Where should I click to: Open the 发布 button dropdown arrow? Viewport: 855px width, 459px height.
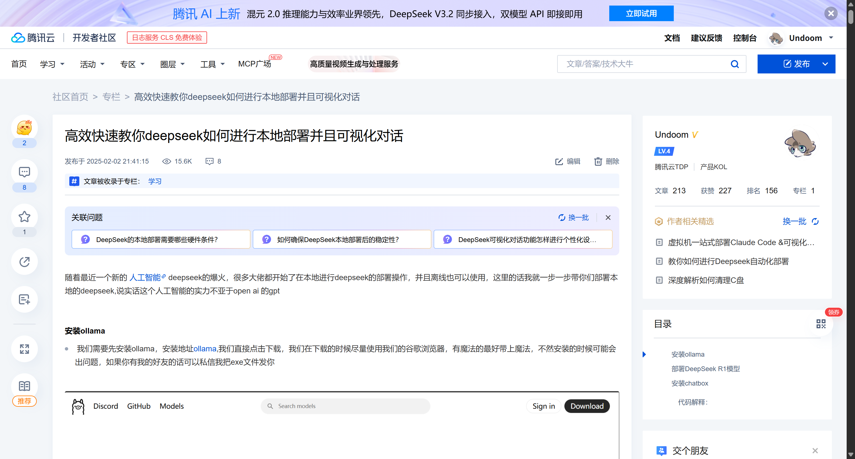[x=825, y=64]
